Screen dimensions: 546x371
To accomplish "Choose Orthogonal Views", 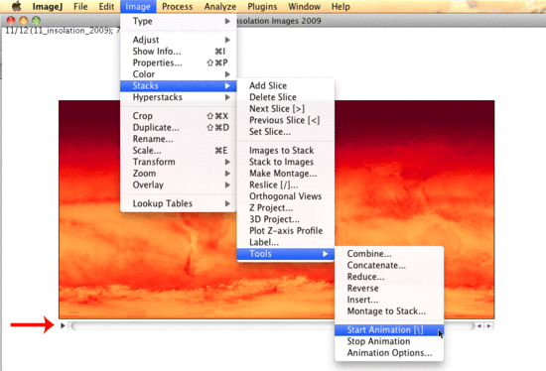I will tap(286, 196).
